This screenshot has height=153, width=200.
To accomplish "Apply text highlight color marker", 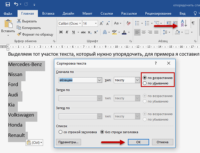I will pos(114,32).
